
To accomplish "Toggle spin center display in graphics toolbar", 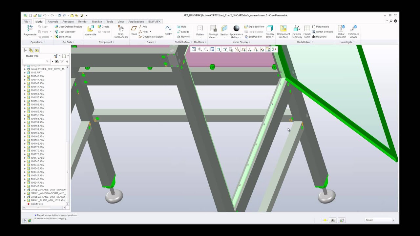I will 274,49.
